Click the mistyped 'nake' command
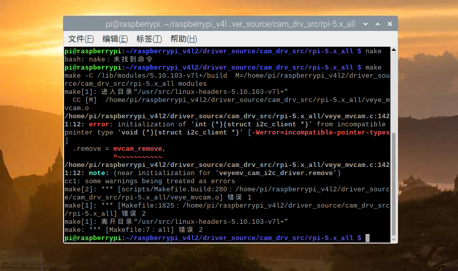458x271 pixels. tap(374, 51)
